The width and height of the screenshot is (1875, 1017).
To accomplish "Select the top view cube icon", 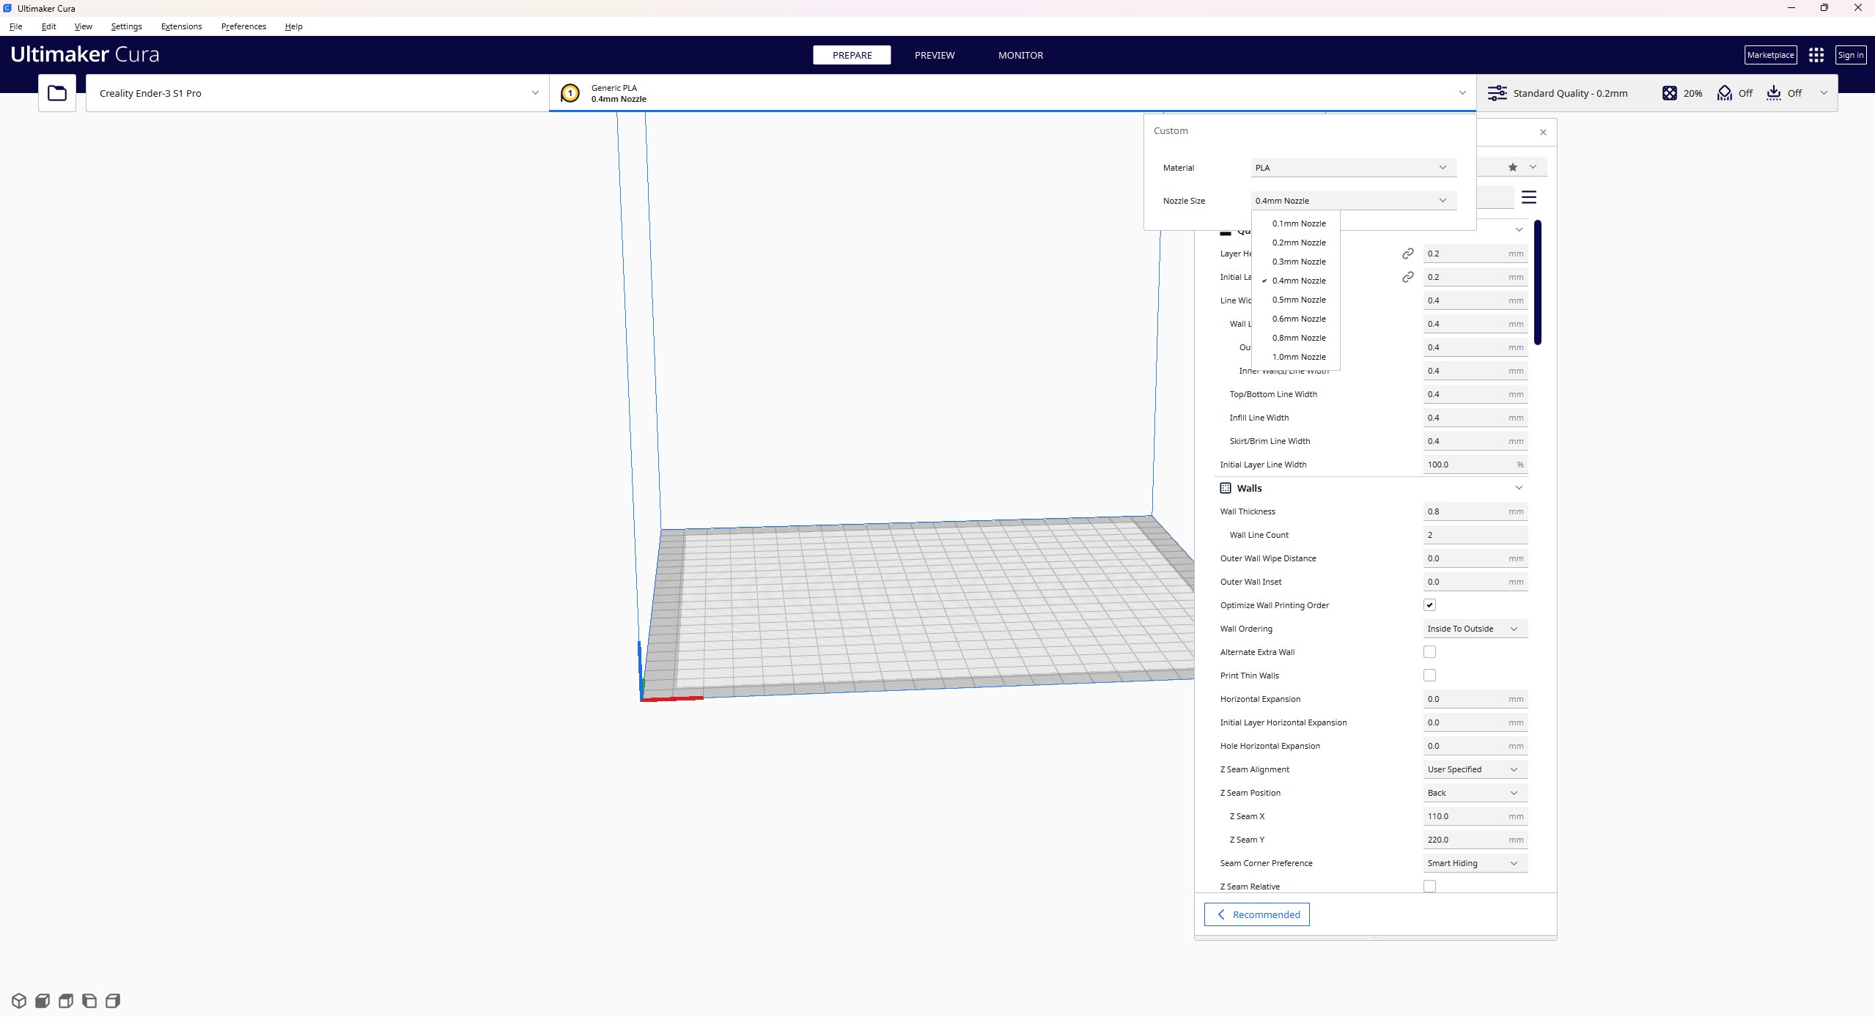I will click(x=66, y=1001).
